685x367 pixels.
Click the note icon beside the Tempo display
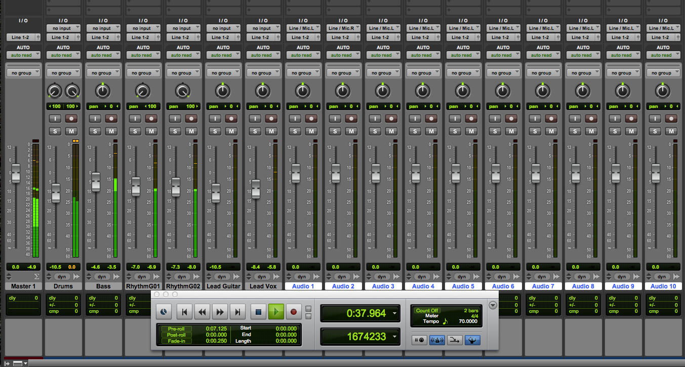point(445,322)
